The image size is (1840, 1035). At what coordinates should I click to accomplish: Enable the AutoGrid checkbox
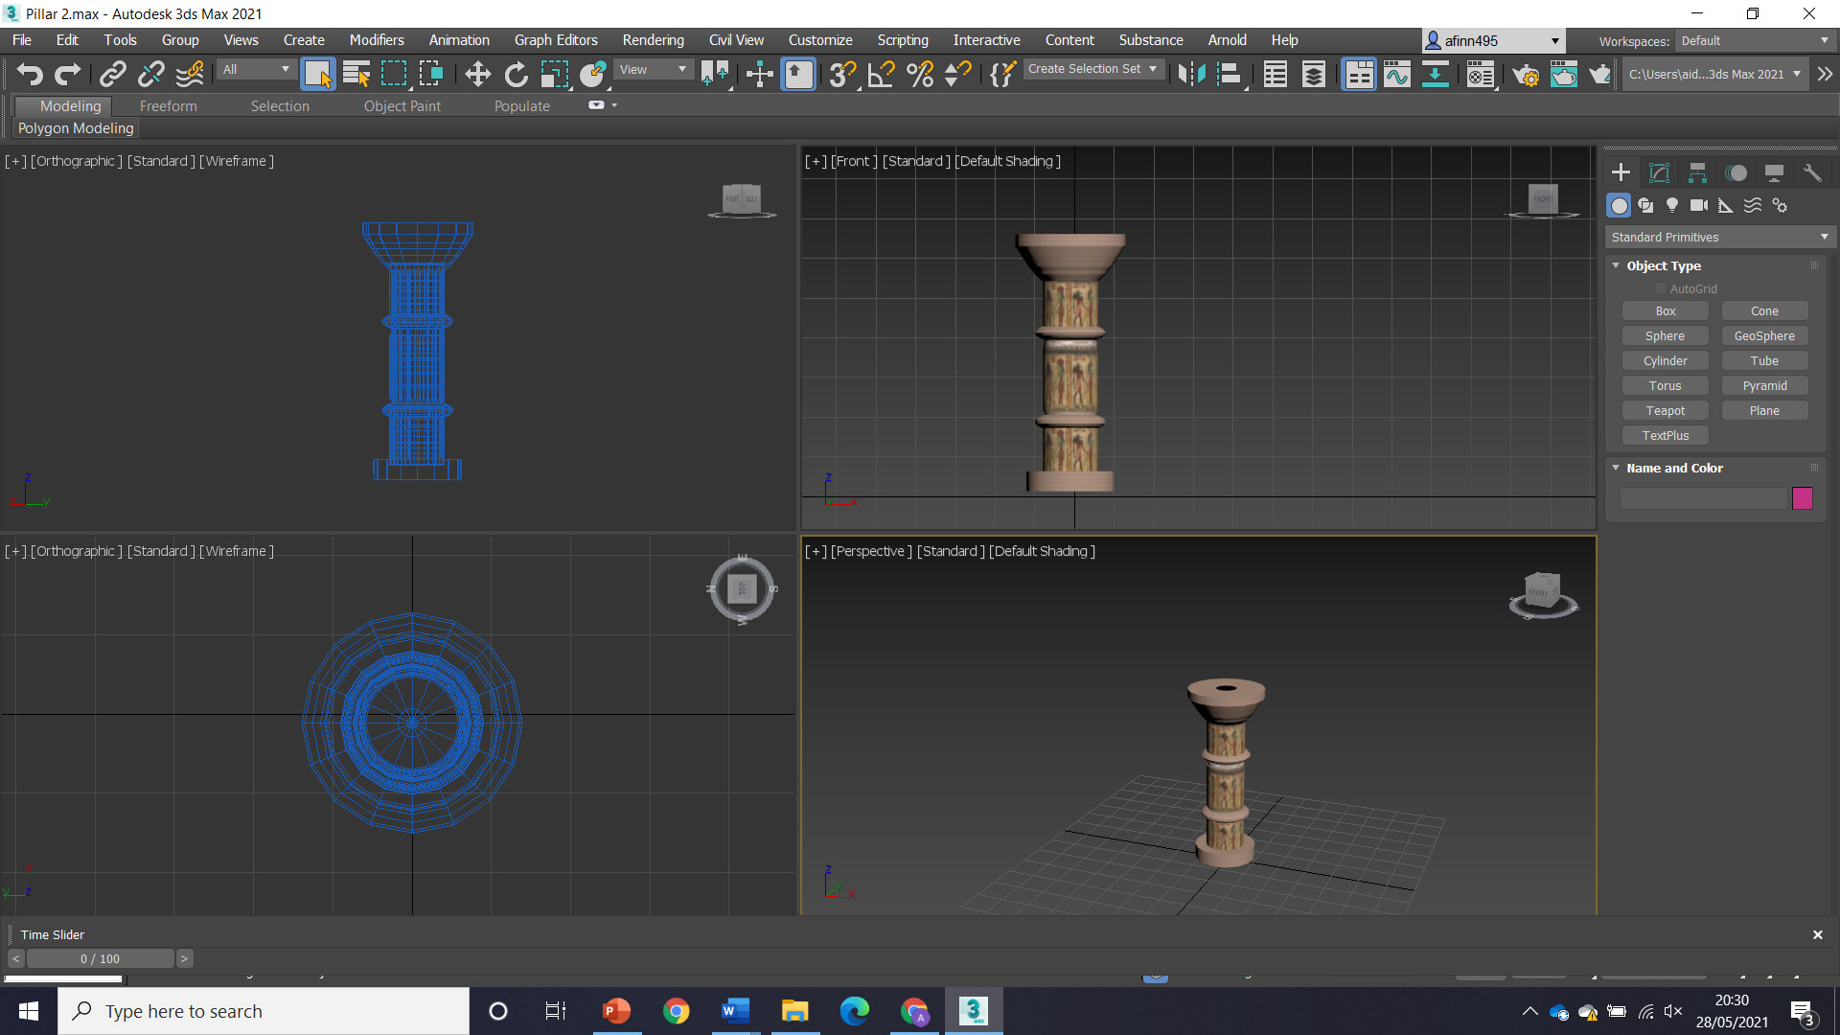pos(1661,288)
